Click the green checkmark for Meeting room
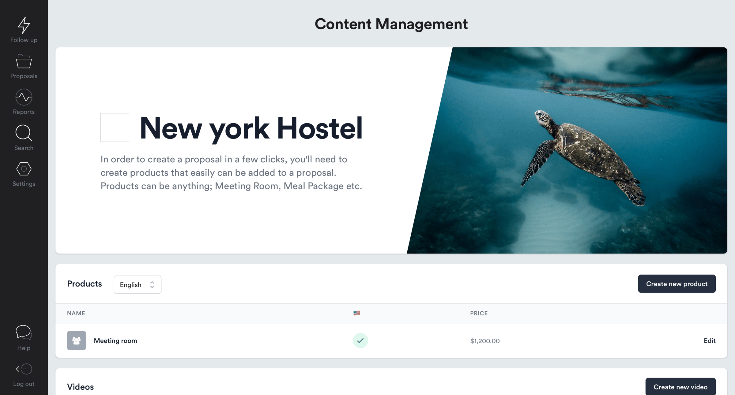This screenshot has width=735, height=395. click(360, 340)
